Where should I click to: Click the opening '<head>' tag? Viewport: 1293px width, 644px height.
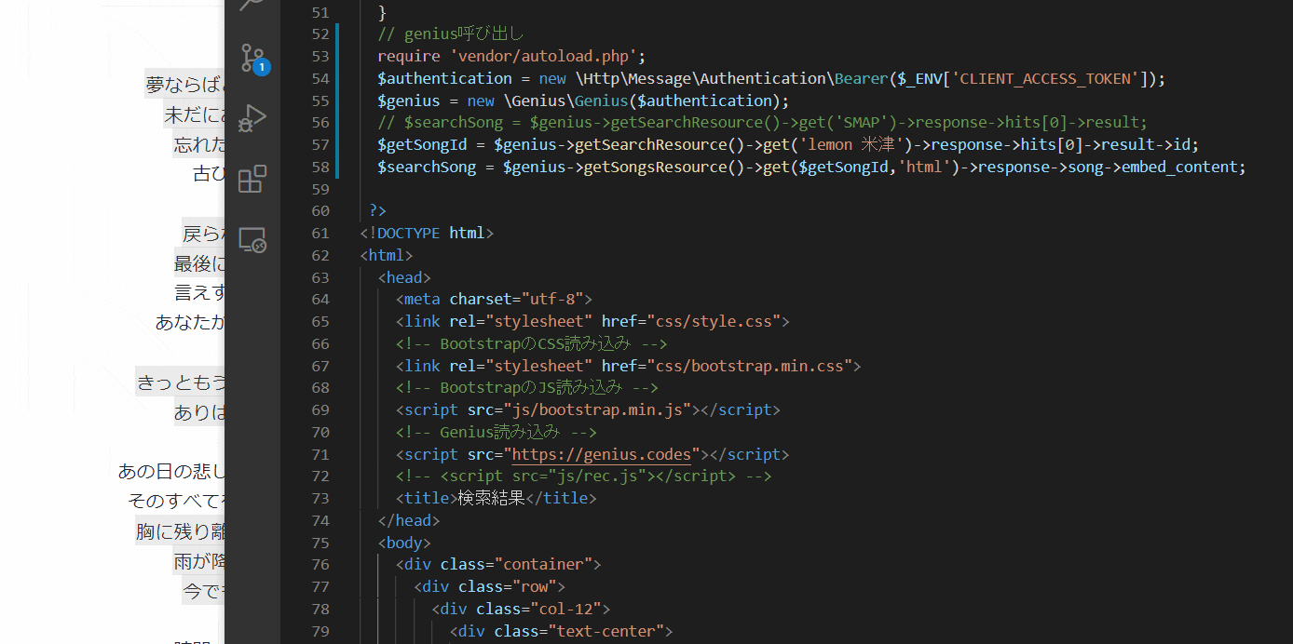click(404, 277)
